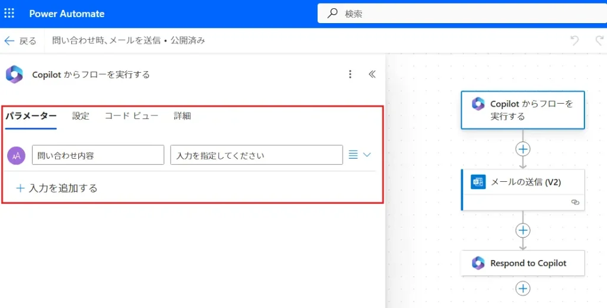Image resolution: width=607 pixels, height=308 pixels.
Task: Open the 詳細 tab
Action: point(182,116)
